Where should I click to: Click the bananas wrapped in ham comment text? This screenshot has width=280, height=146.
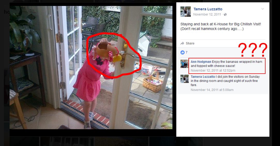pyautogui.click(x=226, y=64)
